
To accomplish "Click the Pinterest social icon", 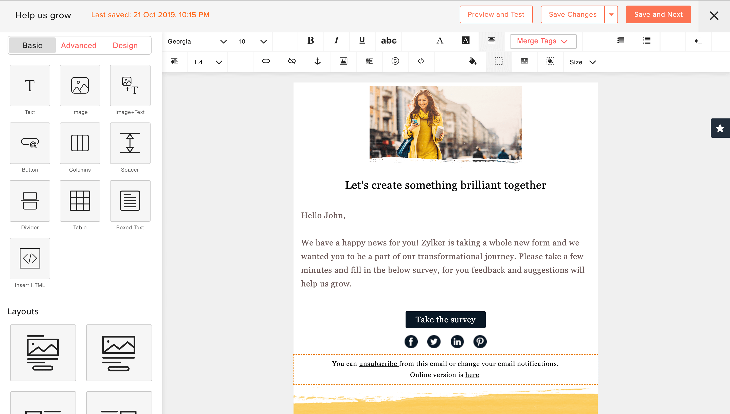I will click(x=480, y=342).
